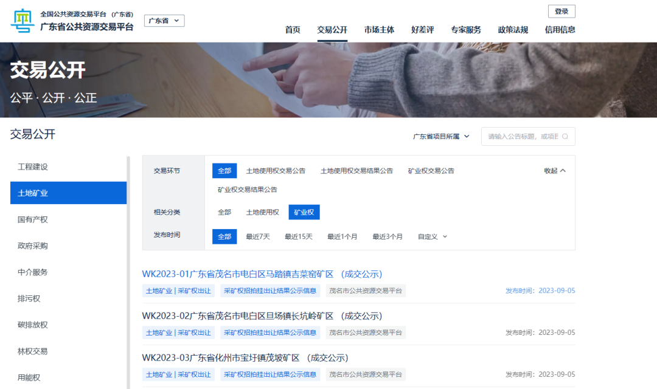The width and height of the screenshot is (657, 389).
Task: Expand the 广东省项目所属 dropdown
Action: [441, 137]
